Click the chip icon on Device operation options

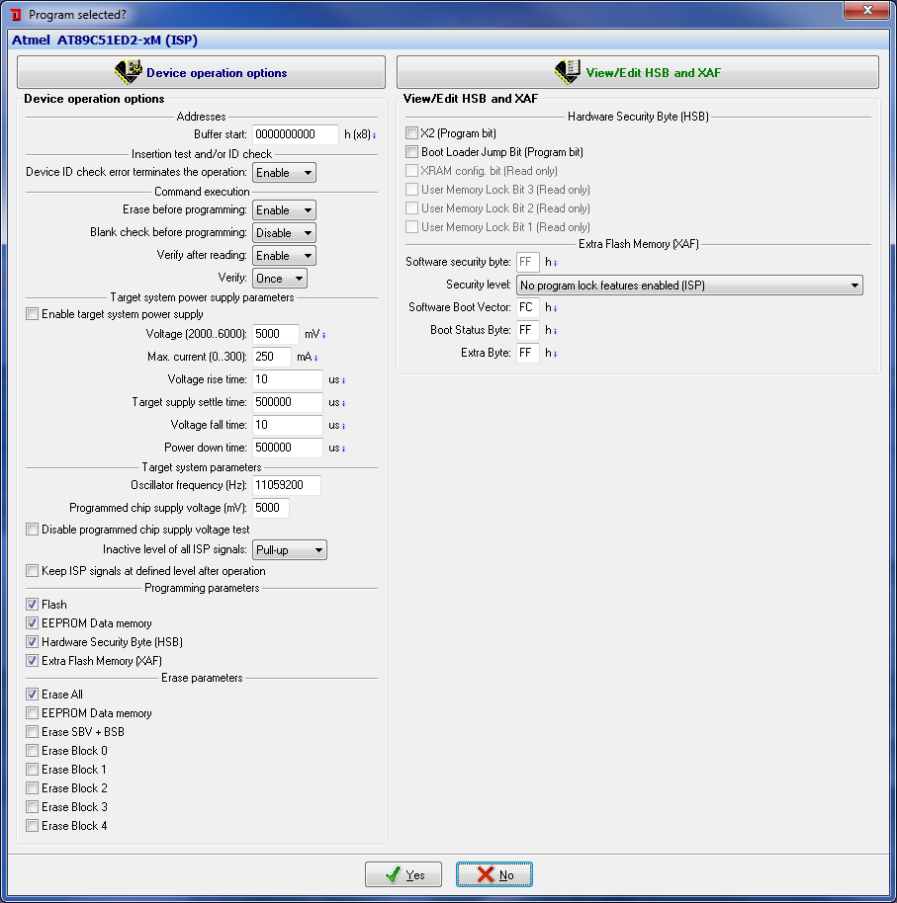coord(129,72)
